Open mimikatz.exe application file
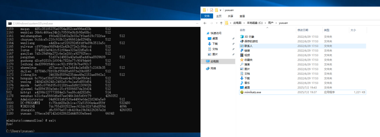 [x=252, y=92]
